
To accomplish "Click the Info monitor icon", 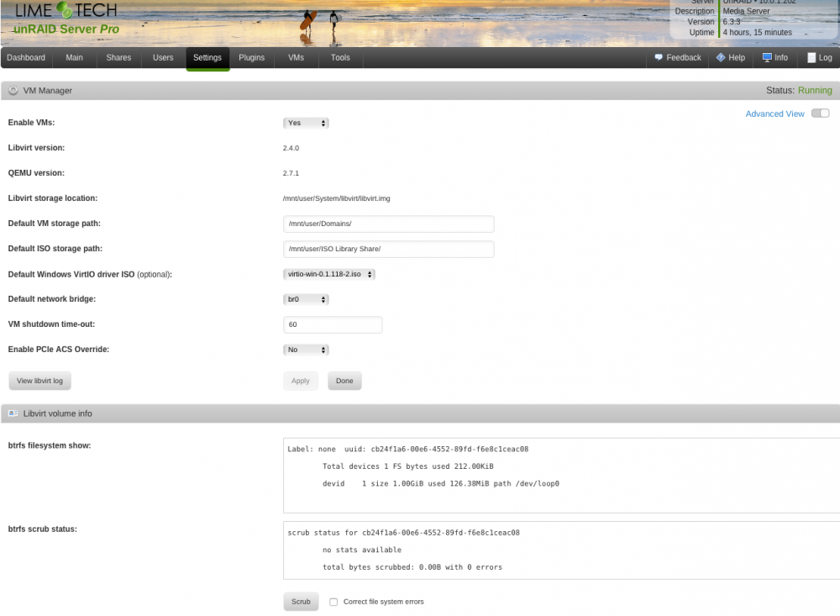I will pyautogui.click(x=767, y=57).
